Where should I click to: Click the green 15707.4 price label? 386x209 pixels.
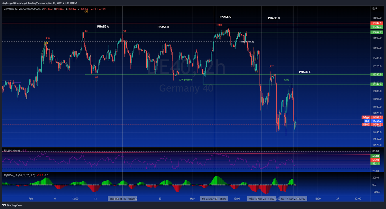coord(377,27)
